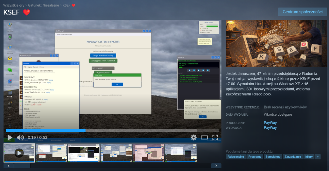Viewport: 329px width, 171px height.
Task: Enter fullscreen video mode
Action: (x=215, y=137)
